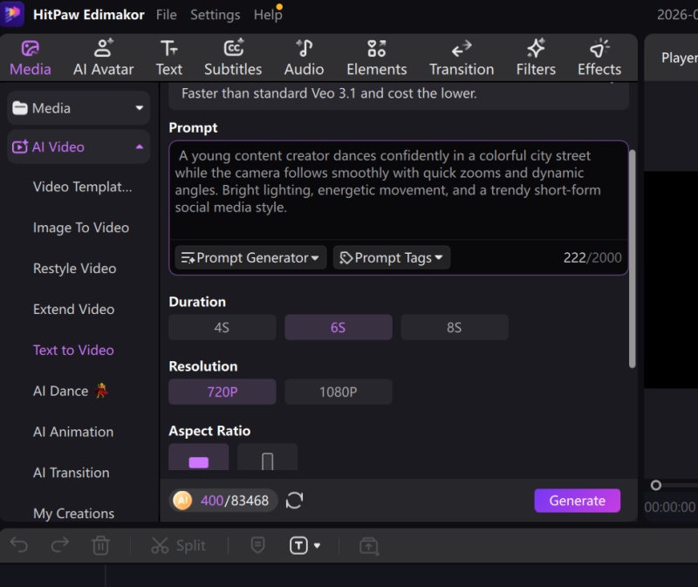Click the undo arrow in timeline toolbar
The width and height of the screenshot is (698, 587).
click(x=19, y=545)
